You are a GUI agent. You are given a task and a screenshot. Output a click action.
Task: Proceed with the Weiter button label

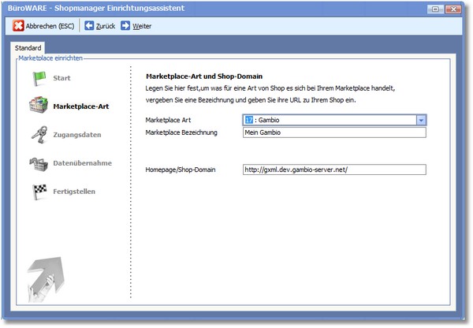tap(142, 26)
